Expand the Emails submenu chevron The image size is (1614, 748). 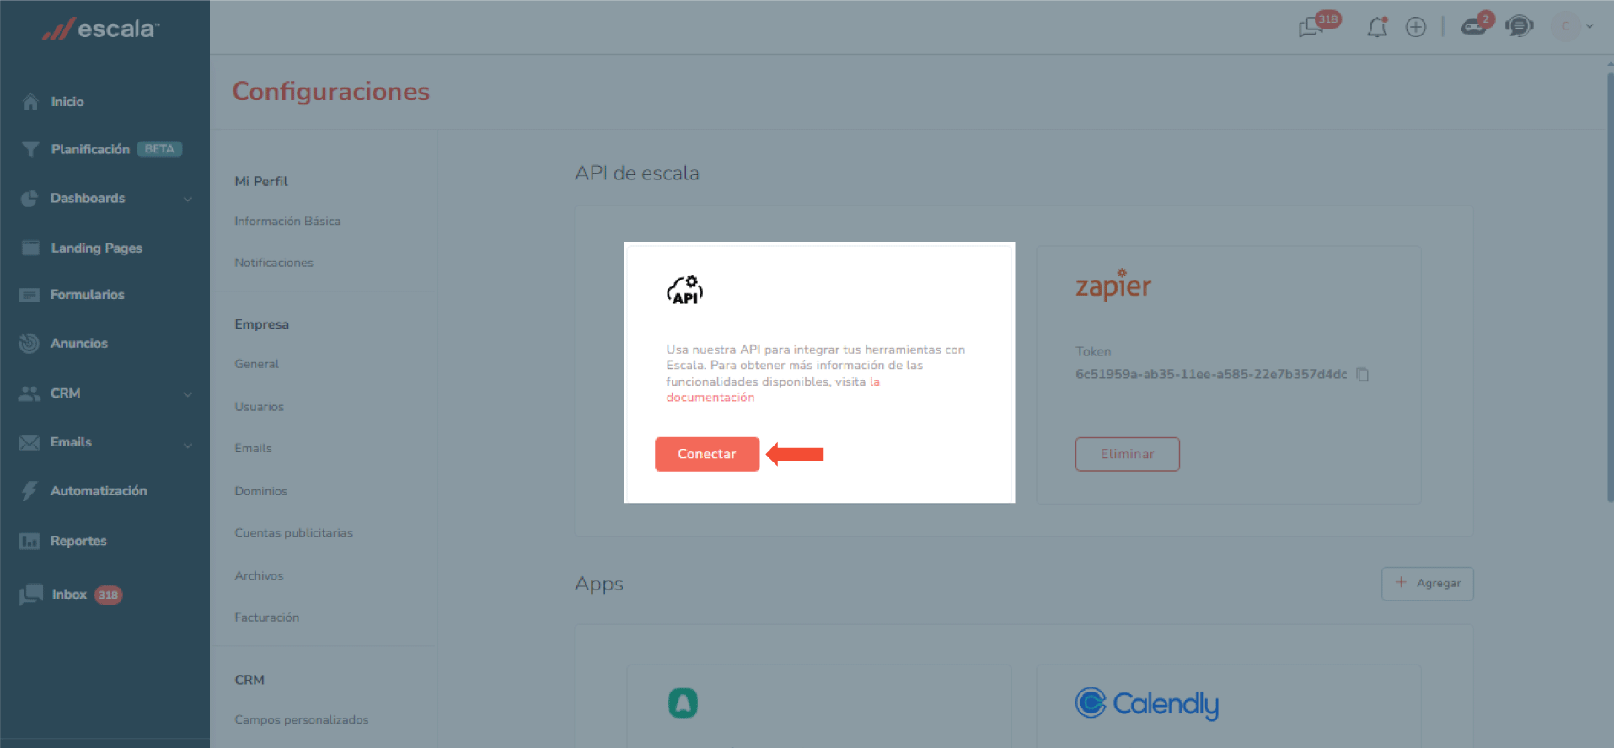188,444
